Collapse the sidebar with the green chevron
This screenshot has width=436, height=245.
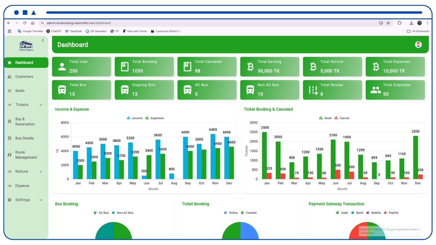pyautogui.click(x=43, y=40)
